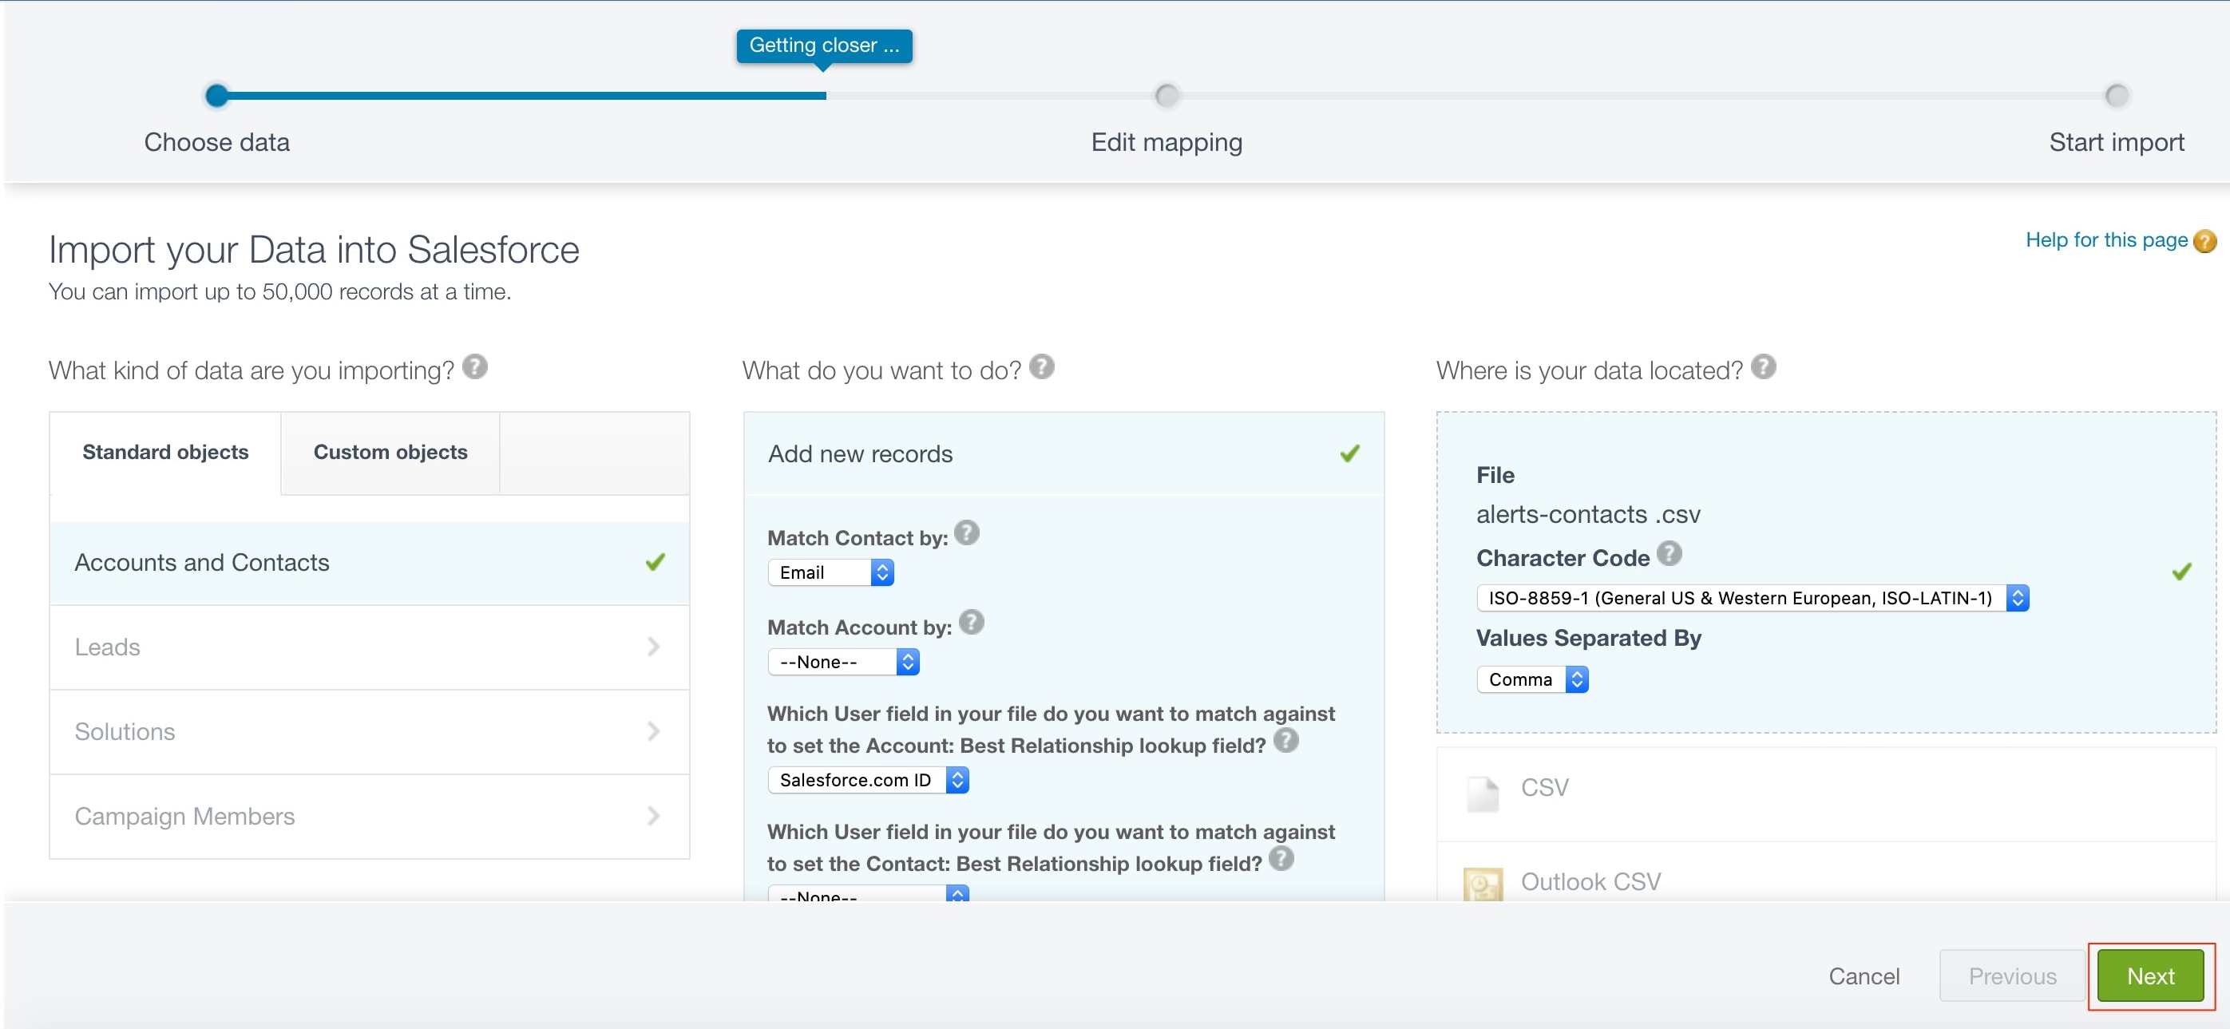Open the Match Account by --None-- dropdown
2230x1029 pixels.
[843, 662]
